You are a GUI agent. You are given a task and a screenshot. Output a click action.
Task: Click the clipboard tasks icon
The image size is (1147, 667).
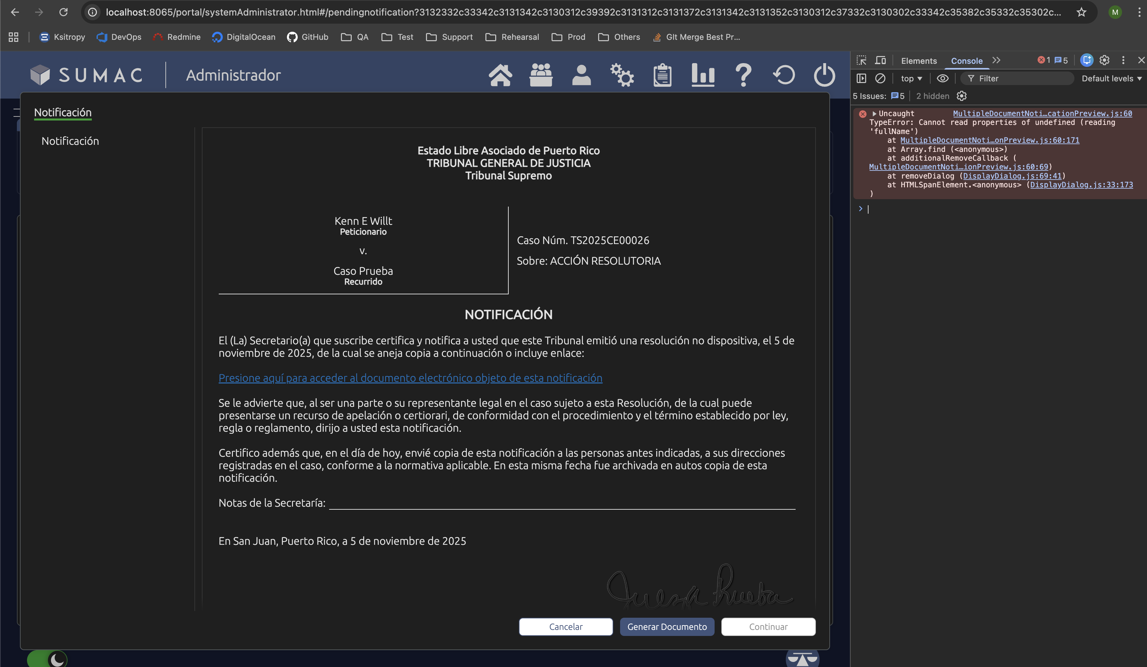point(662,75)
